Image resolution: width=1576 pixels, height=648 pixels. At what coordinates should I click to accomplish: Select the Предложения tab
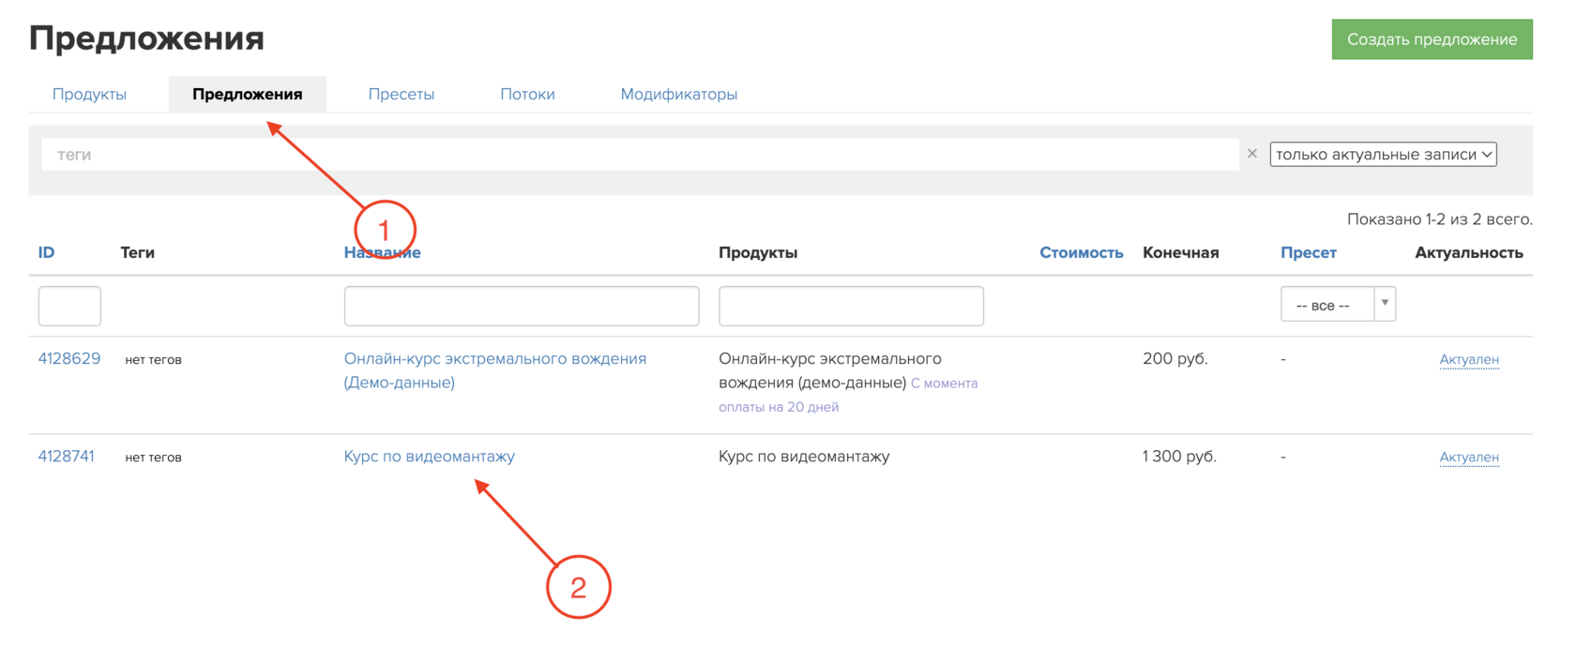(247, 94)
